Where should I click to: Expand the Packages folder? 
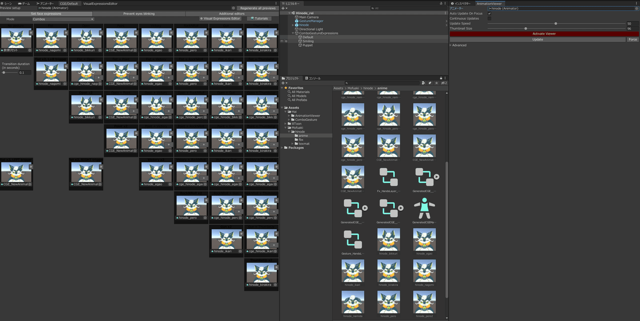coord(282,147)
